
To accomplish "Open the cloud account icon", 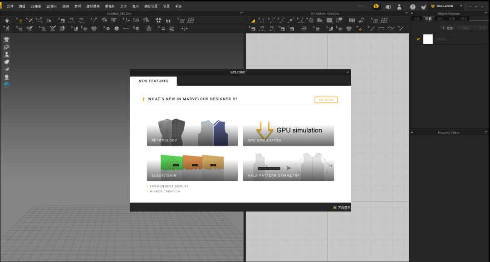I will 376,6.
